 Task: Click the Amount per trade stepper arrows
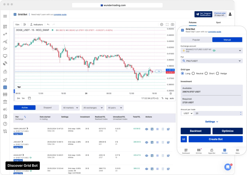click(241, 113)
